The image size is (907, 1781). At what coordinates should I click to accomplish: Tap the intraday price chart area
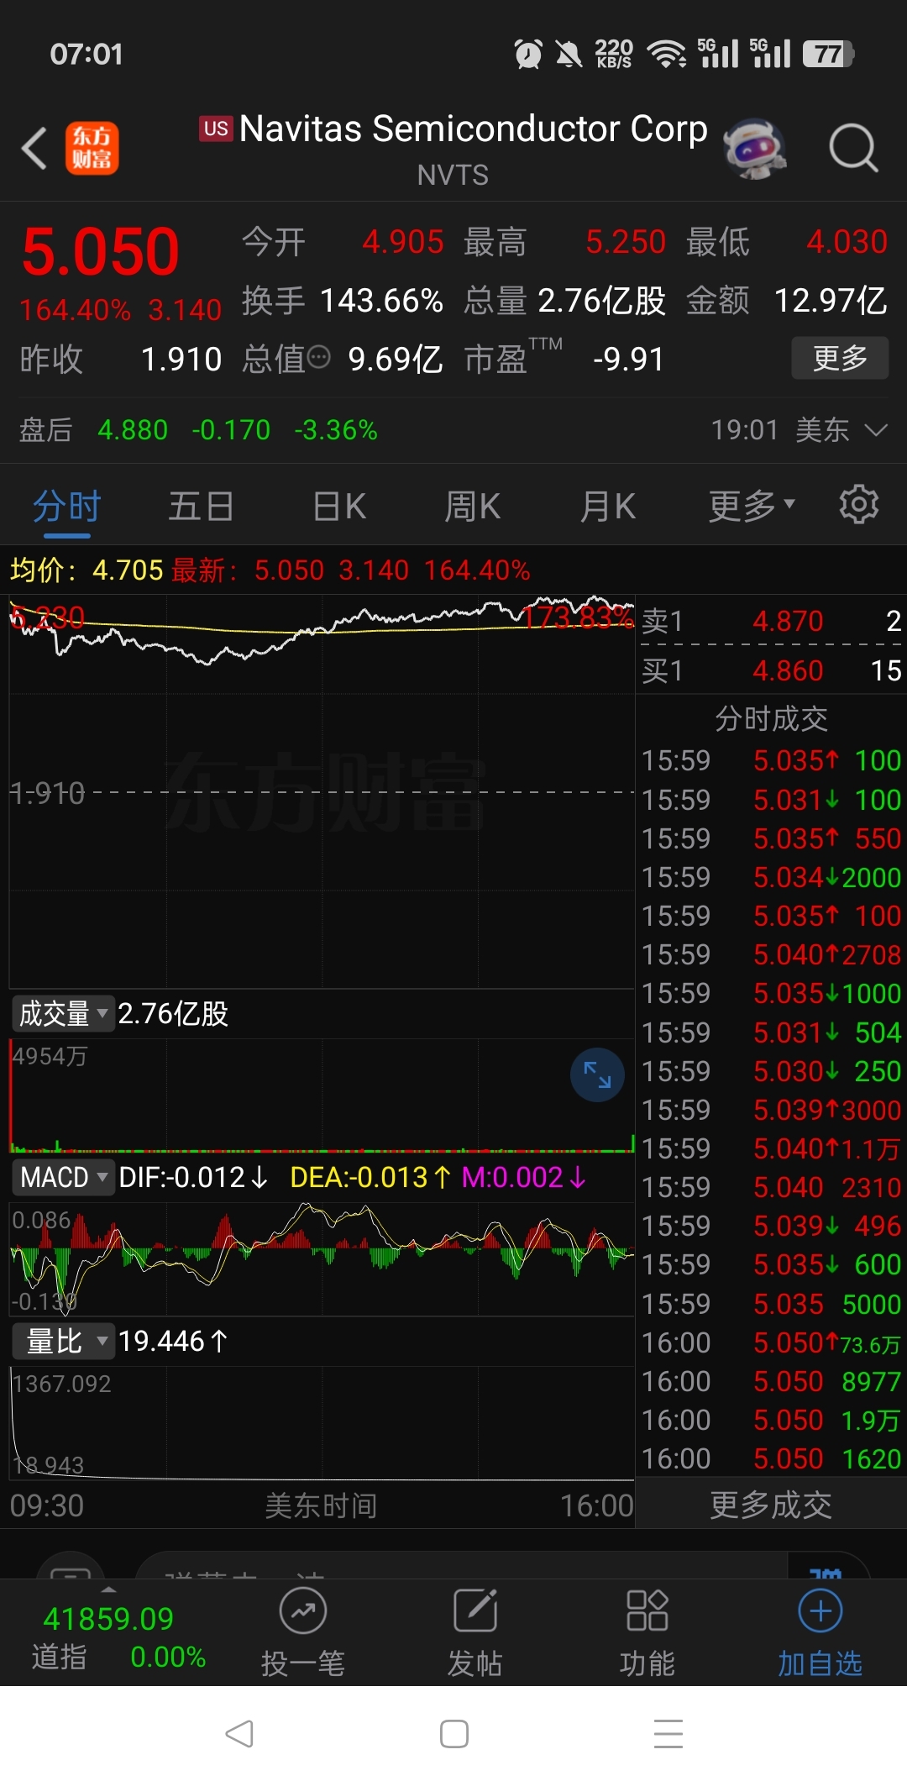pos(322,792)
